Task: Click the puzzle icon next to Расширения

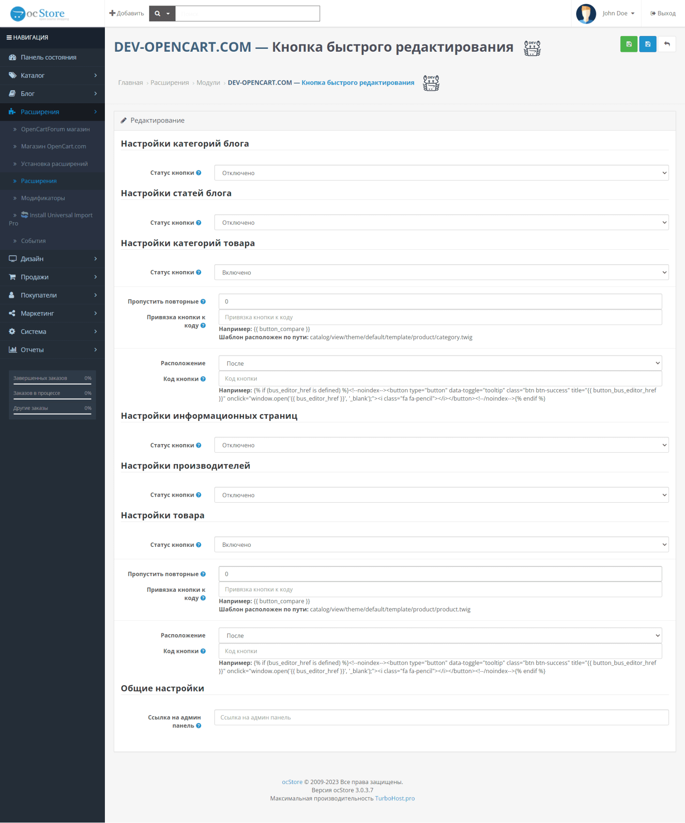Action: click(12, 112)
